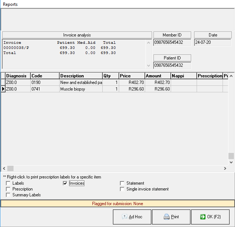235x227 pixels.
Task: Click the Description column header
Action: tap(81, 76)
